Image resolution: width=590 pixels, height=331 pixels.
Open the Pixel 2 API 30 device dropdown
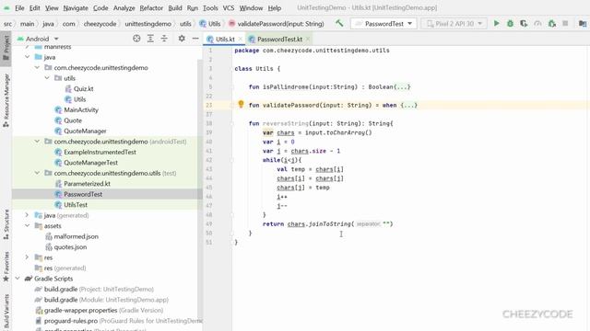tap(454, 24)
